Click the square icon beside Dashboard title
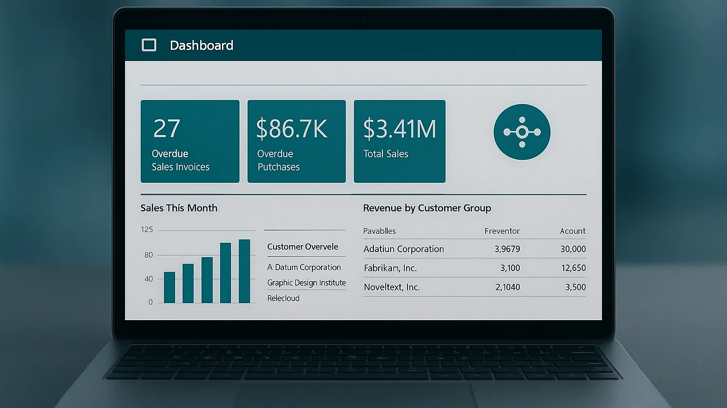 tap(149, 45)
